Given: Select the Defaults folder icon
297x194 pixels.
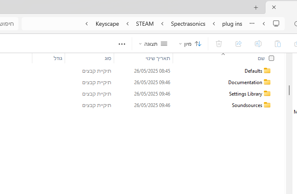Looking at the screenshot, I should click(x=267, y=71).
